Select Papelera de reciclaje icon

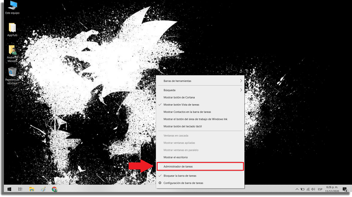(x=12, y=76)
